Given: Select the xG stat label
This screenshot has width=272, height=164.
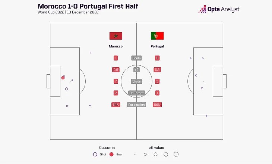Looking at the screenshot, I should 136,69.
